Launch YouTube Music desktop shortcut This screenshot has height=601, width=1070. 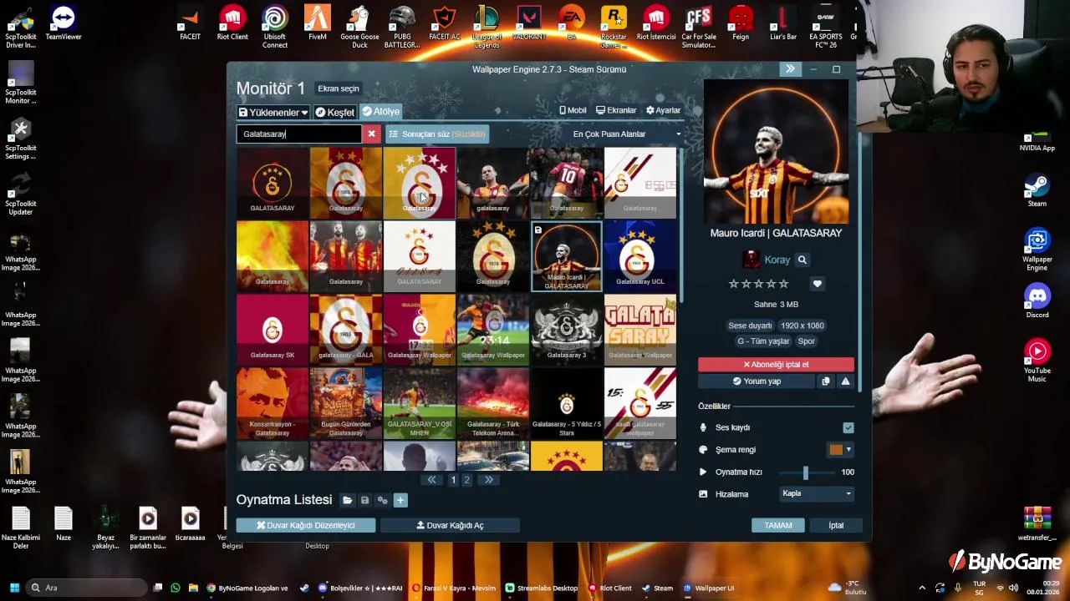1037,361
